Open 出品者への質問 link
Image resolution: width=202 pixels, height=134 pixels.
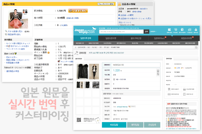pyautogui.click(x=127, y=15)
